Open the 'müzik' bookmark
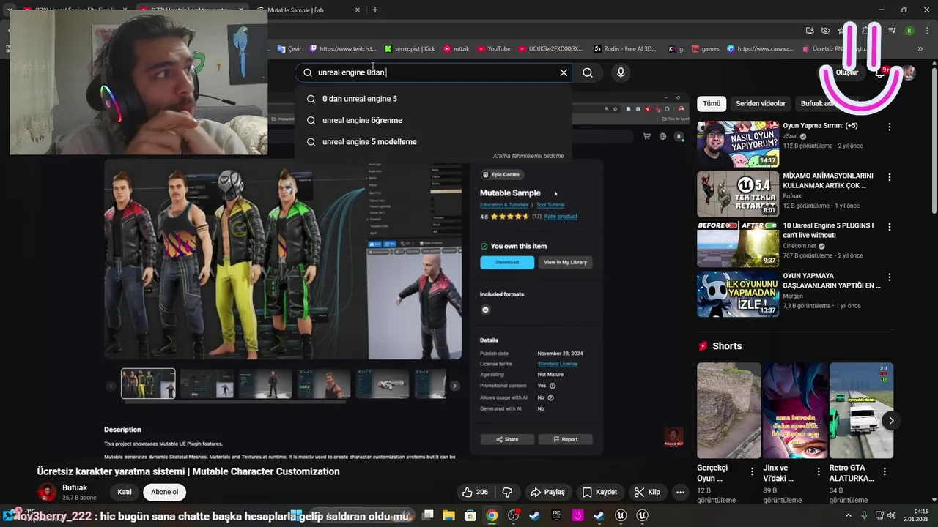Viewport: 938px width, 527px height. pos(456,49)
